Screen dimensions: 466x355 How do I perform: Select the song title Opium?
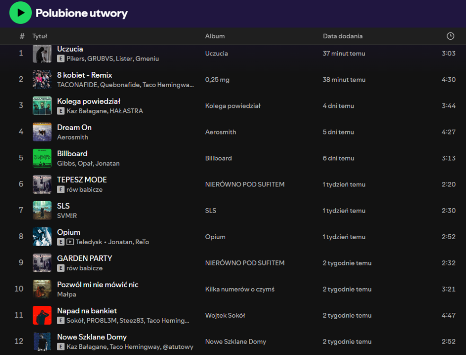tap(69, 232)
